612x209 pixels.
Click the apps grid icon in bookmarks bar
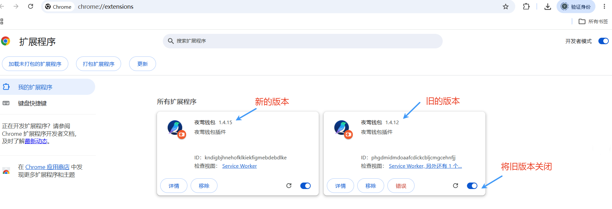coord(2,22)
